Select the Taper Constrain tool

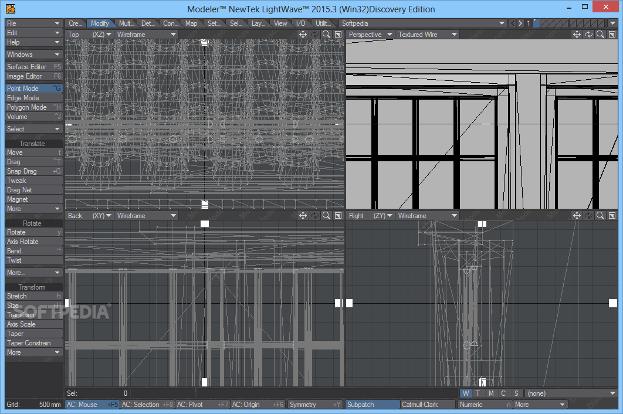pyautogui.click(x=34, y=343)
